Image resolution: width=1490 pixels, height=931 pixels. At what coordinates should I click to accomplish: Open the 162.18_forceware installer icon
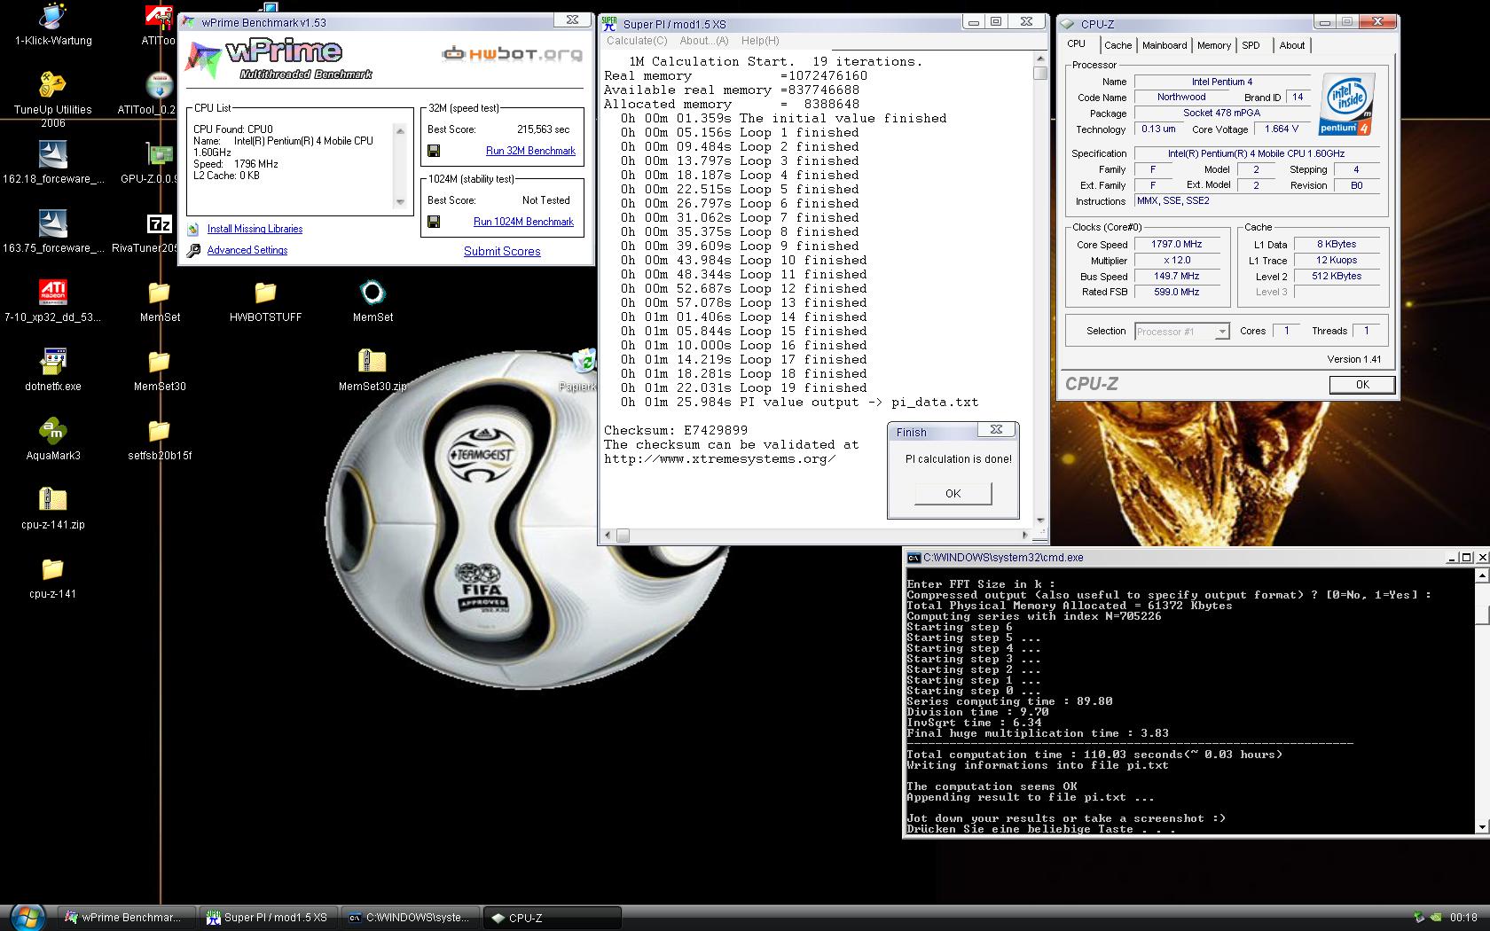click(53, 163)
